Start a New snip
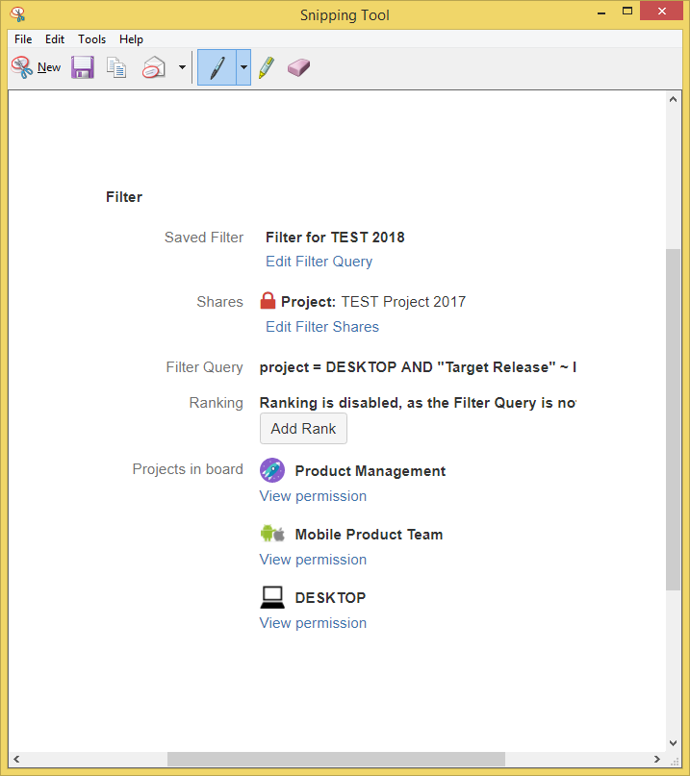 point(37,67)
